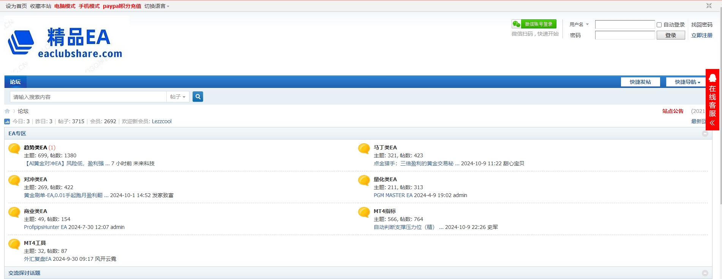Open the 马丁类EA forum title
The width and height of the screenshot is (722, 279).
click(385, 147)
